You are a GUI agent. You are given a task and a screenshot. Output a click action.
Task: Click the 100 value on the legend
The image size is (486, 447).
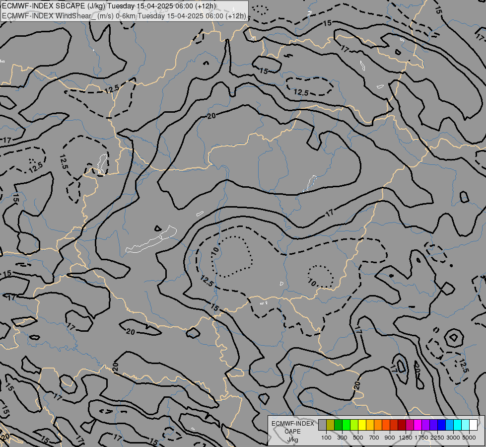(x=326, y=438)
